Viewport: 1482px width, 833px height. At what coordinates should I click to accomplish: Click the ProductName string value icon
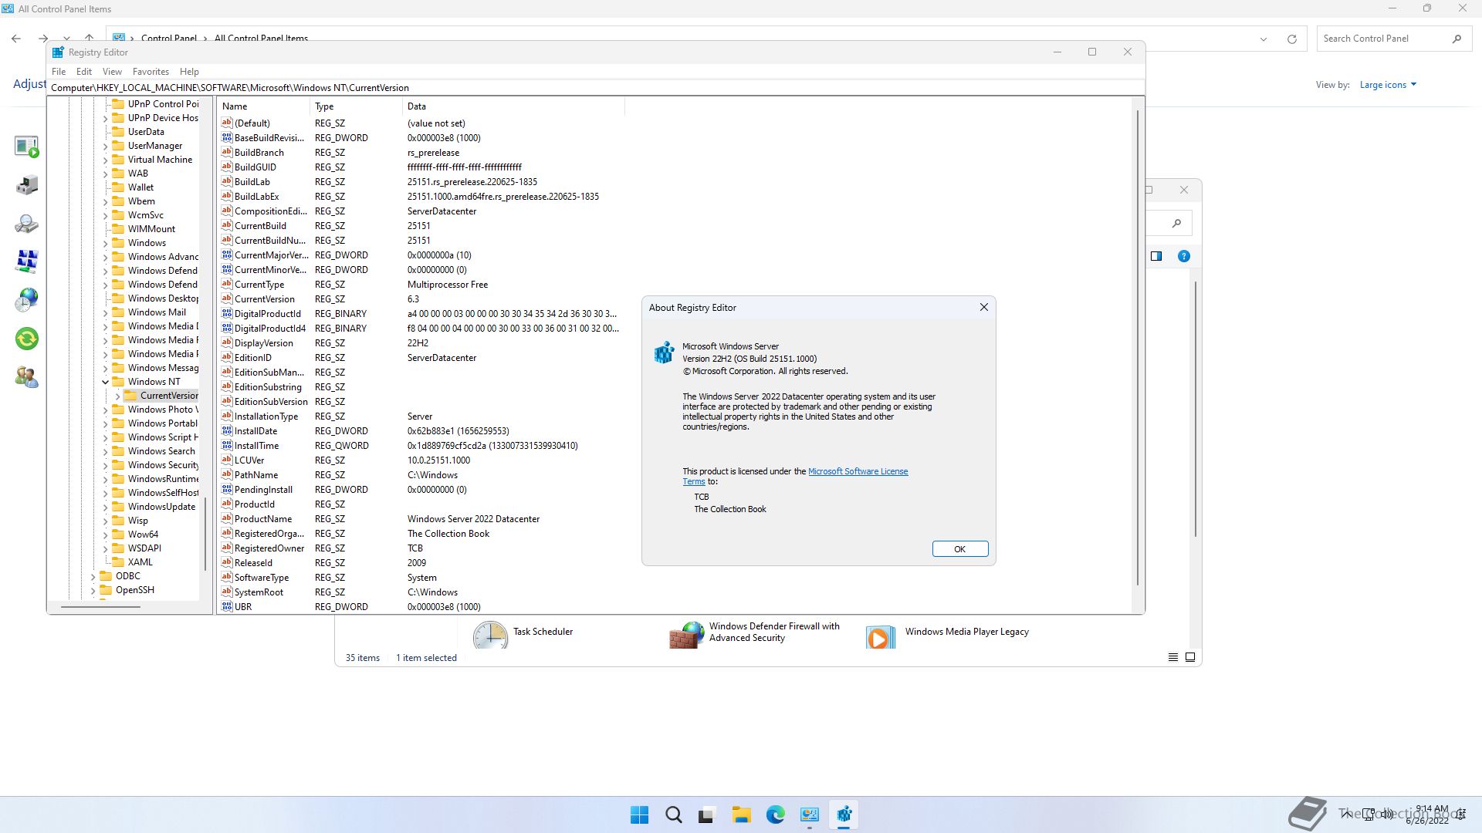[x=227, y=519]
